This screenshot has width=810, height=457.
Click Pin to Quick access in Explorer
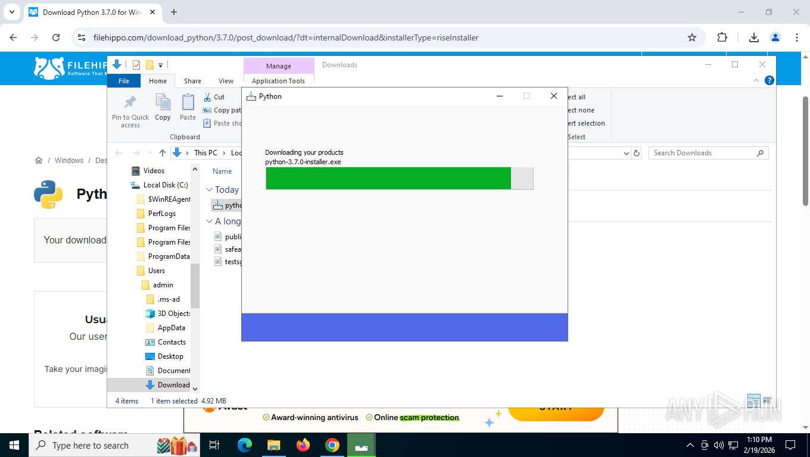coord(130,111)
